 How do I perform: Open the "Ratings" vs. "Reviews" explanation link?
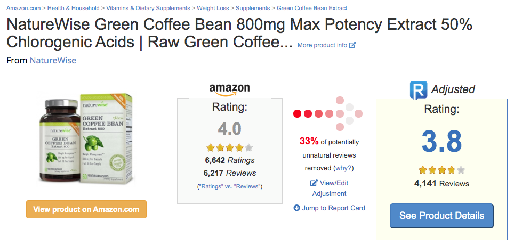tap(229, 187)
